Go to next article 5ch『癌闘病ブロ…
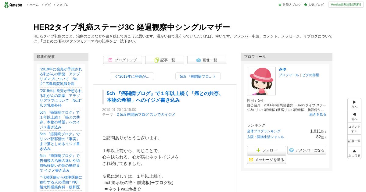The image size is (366, 192). [198, 76]
